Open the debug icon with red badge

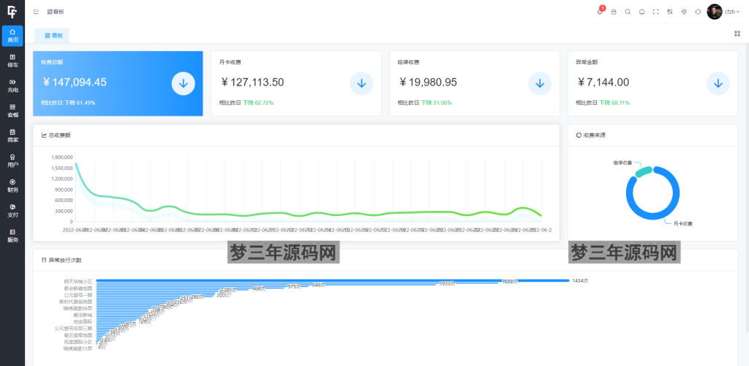(600, 12)
